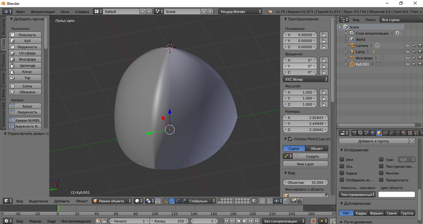Open the Текстурированный draw type dropdown
The image size is (423, 224).
(357, 194)
